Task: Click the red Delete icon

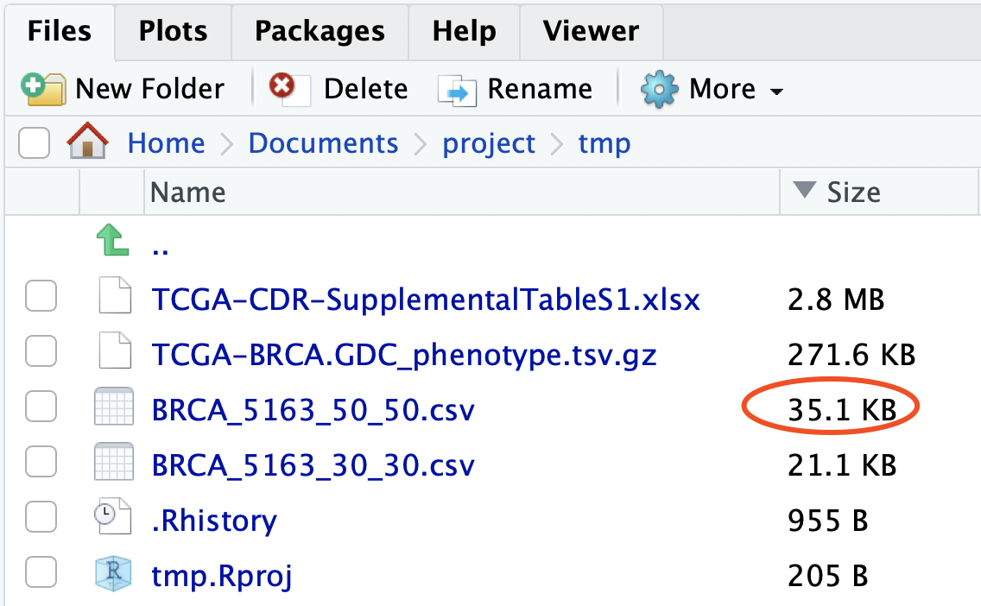Action: tap(282, 87)
